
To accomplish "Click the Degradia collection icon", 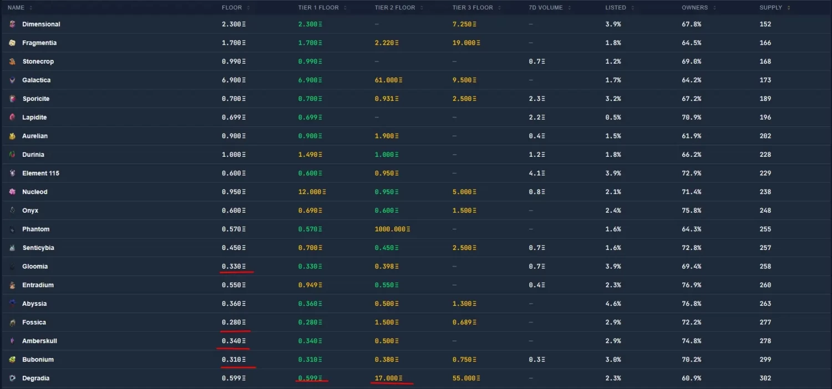I will (x=12, y=378).
